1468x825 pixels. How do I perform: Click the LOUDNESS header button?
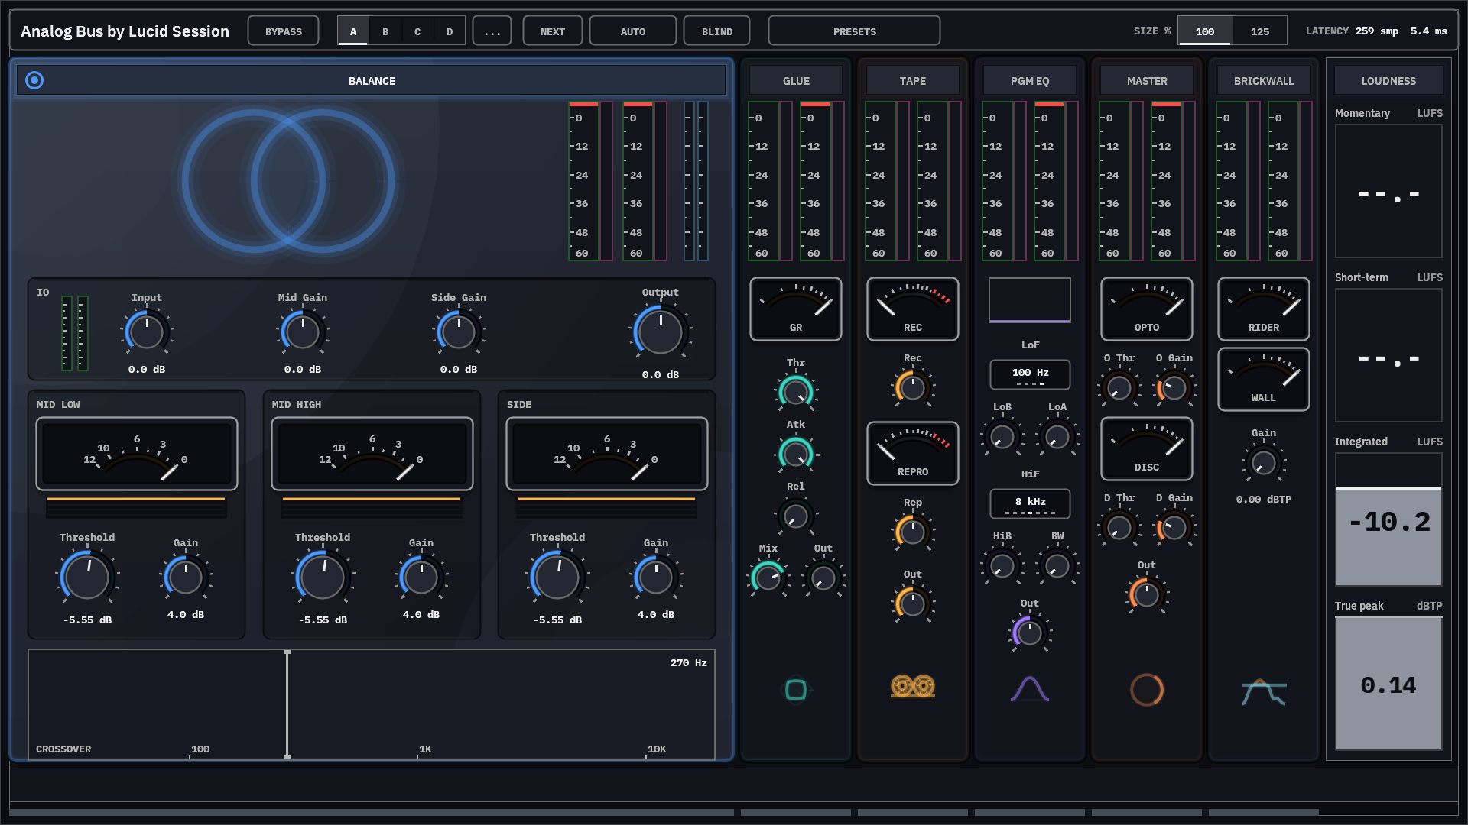(1388, 81)
